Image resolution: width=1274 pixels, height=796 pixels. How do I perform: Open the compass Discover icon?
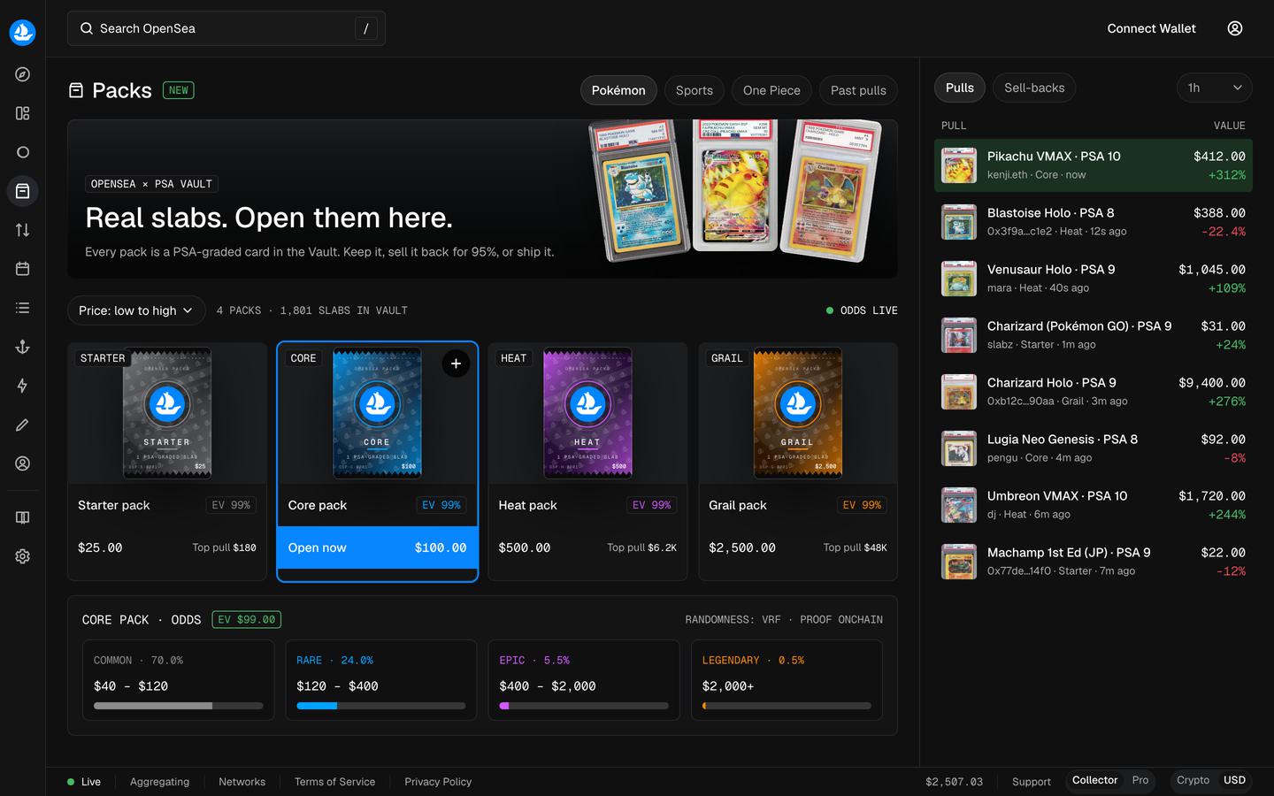23,74
